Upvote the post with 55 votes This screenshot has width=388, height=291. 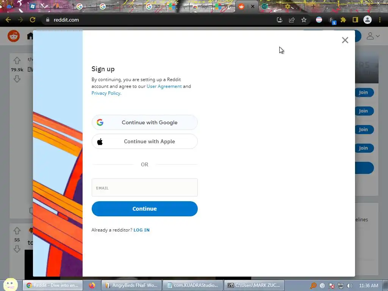pyautogui.click(x=17, y=231)
